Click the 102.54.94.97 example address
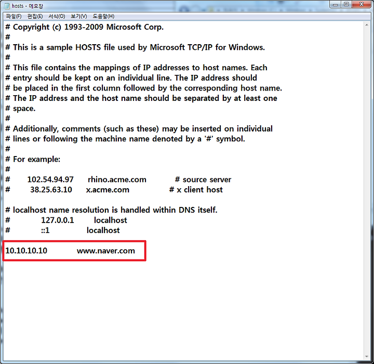 pos(50,179)
